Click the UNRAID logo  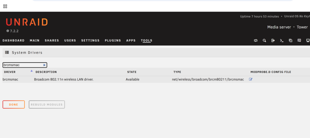tap(27, 22)
